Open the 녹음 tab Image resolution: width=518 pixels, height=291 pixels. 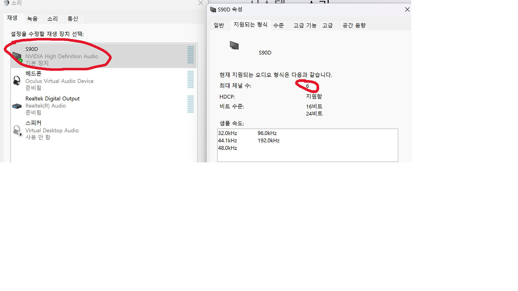click(32, 19)
